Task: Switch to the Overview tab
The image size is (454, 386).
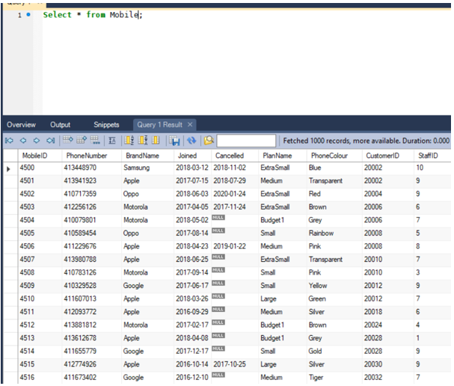Action: click(21, 125)
